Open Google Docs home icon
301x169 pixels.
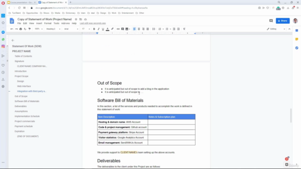pos(12,21)
